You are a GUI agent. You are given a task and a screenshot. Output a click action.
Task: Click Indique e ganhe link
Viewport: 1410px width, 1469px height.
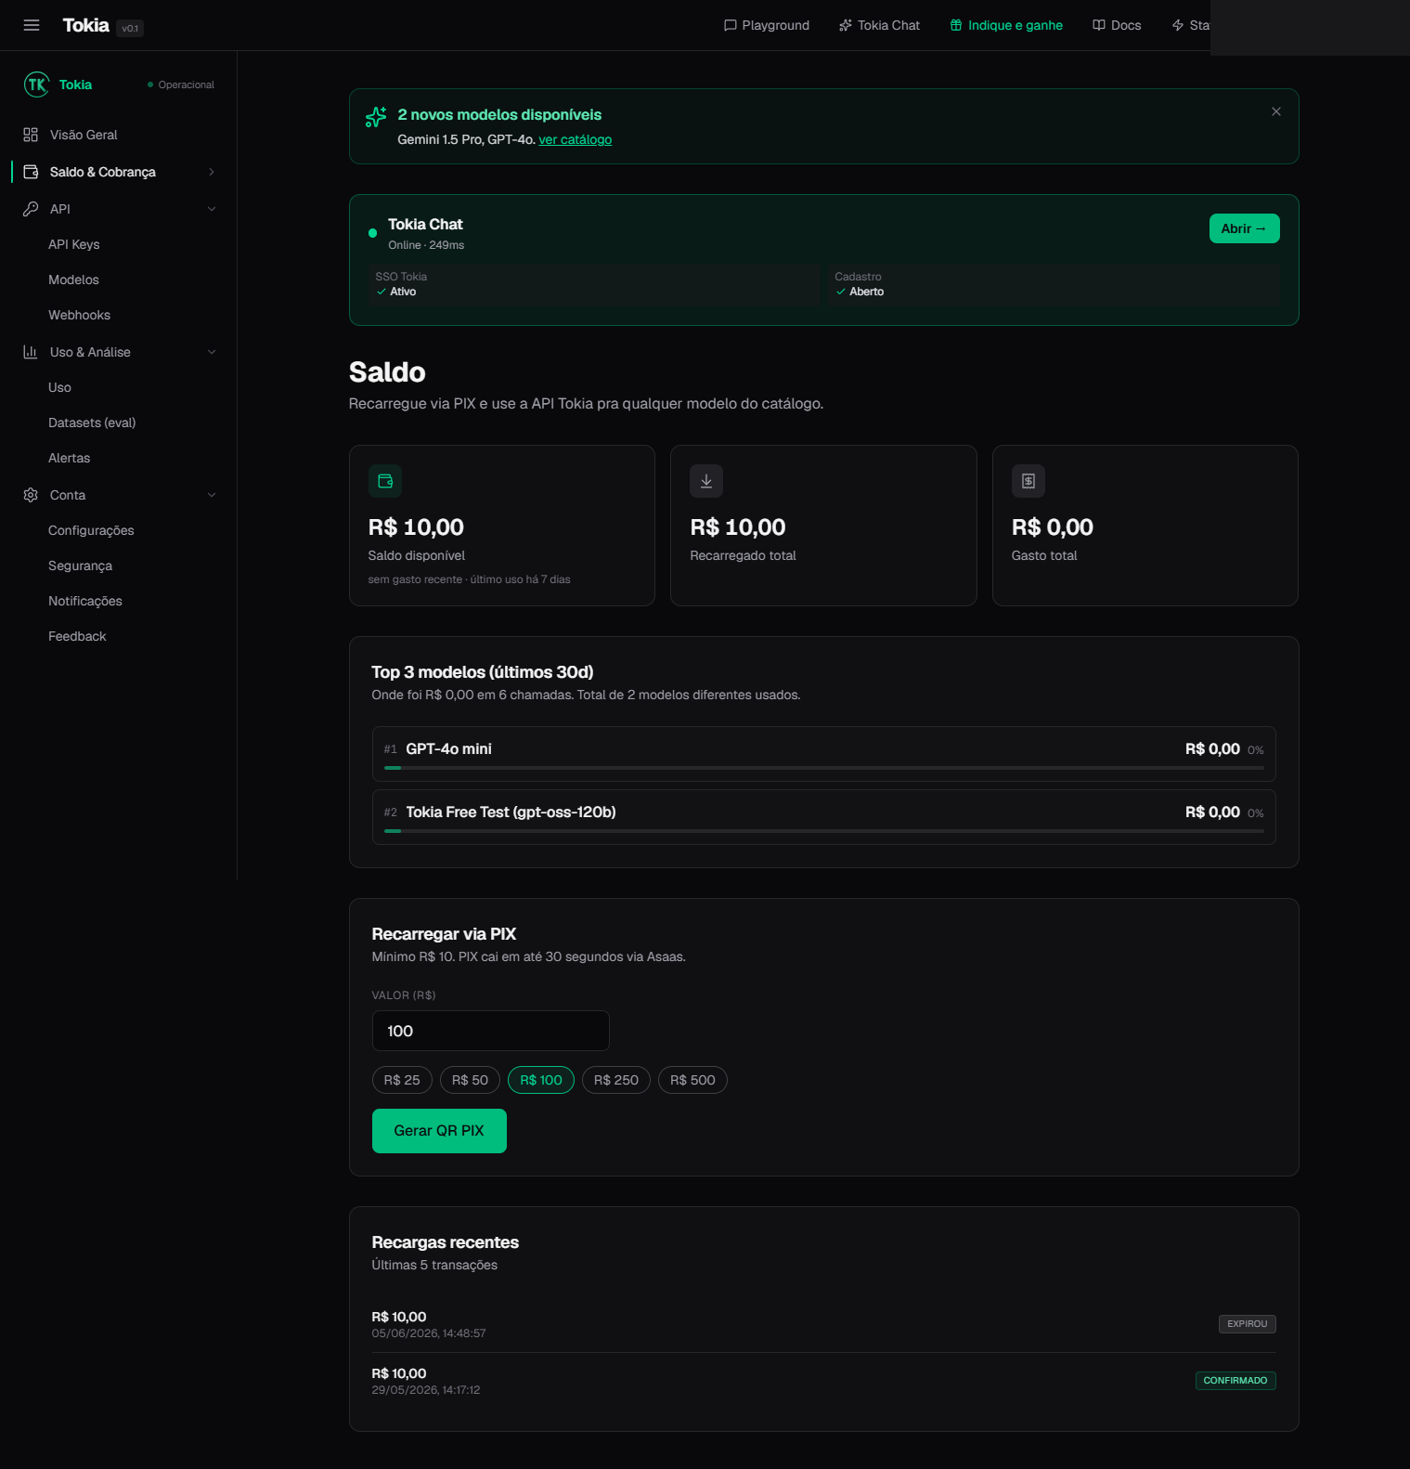click(1006, 25)
